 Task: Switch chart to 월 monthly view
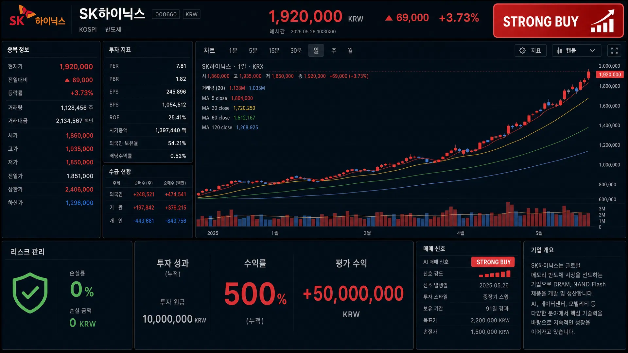click(350, 51)
